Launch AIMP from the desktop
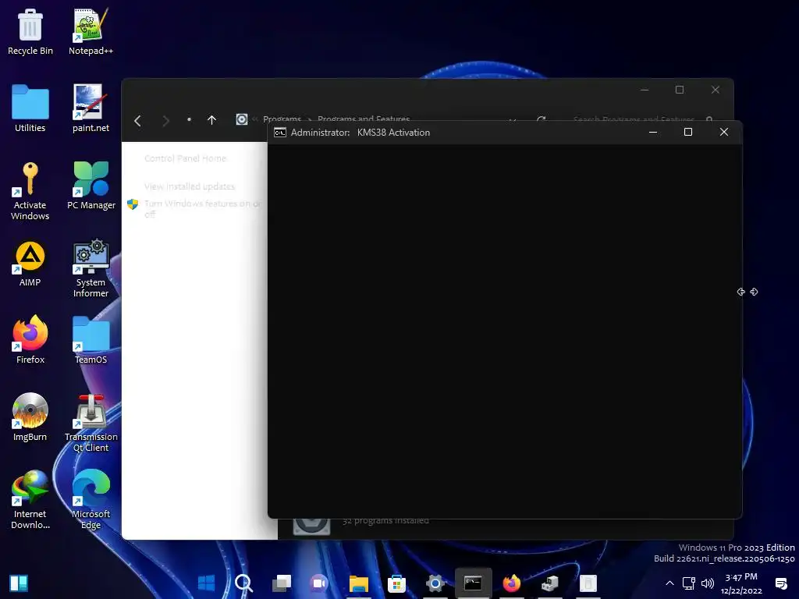799x599 pixels. tap(30, 264)
